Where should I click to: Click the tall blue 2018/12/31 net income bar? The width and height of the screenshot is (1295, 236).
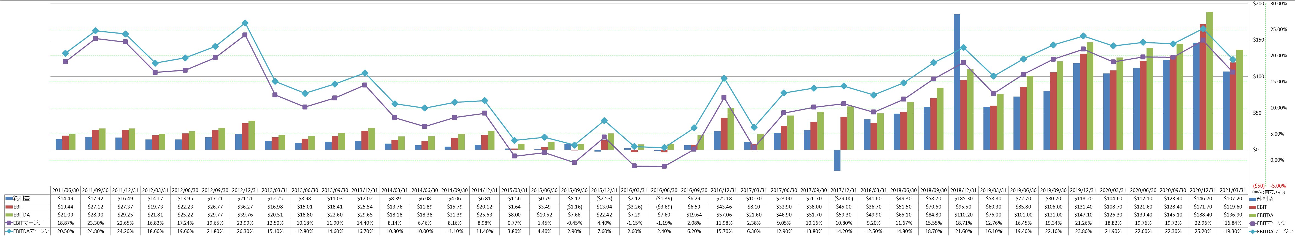(957, 82)
